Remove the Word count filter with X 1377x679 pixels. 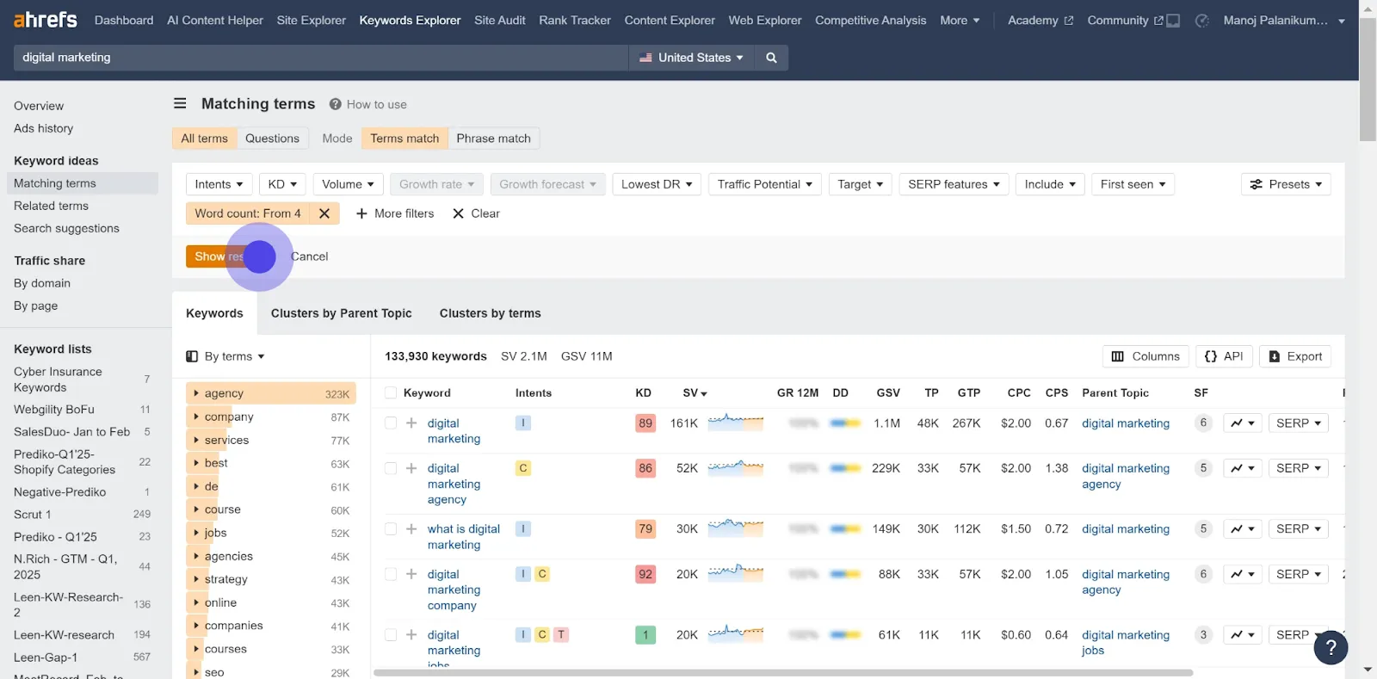point(324,213)
